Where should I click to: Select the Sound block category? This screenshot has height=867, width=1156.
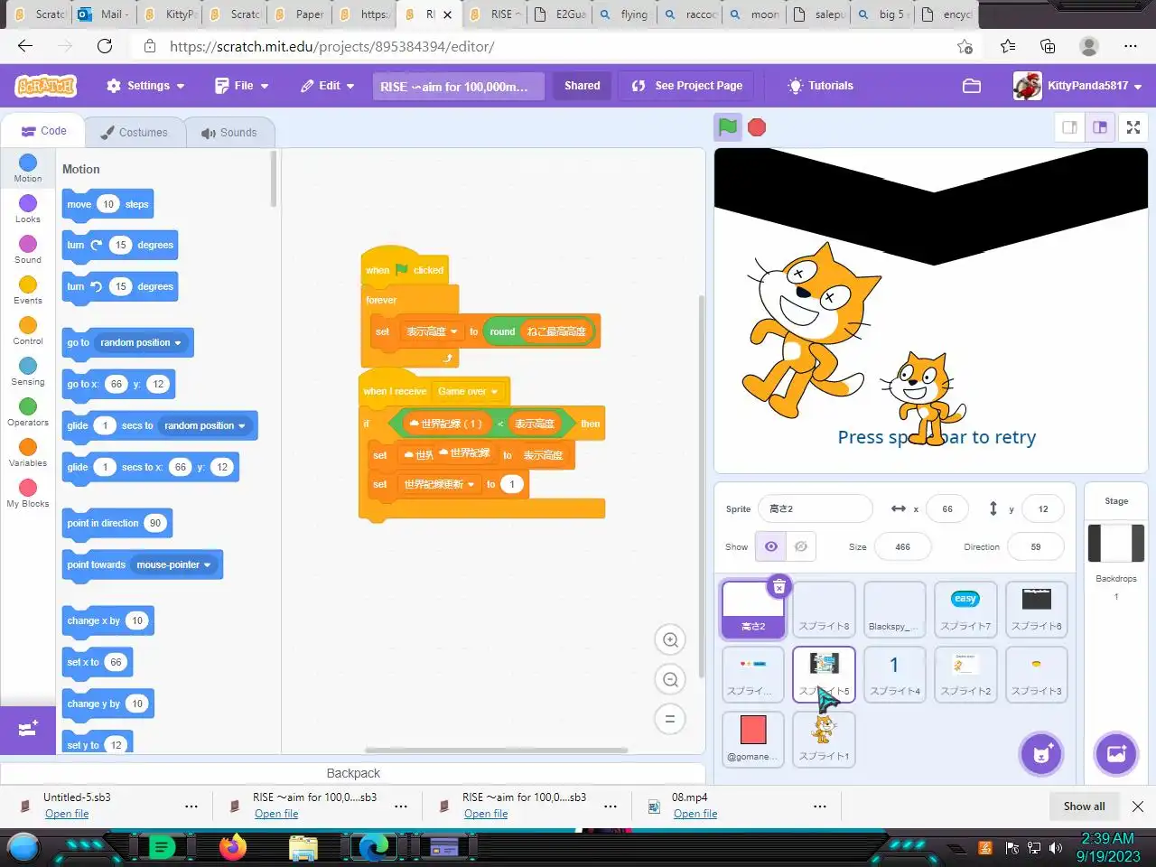tap(28, 249)
